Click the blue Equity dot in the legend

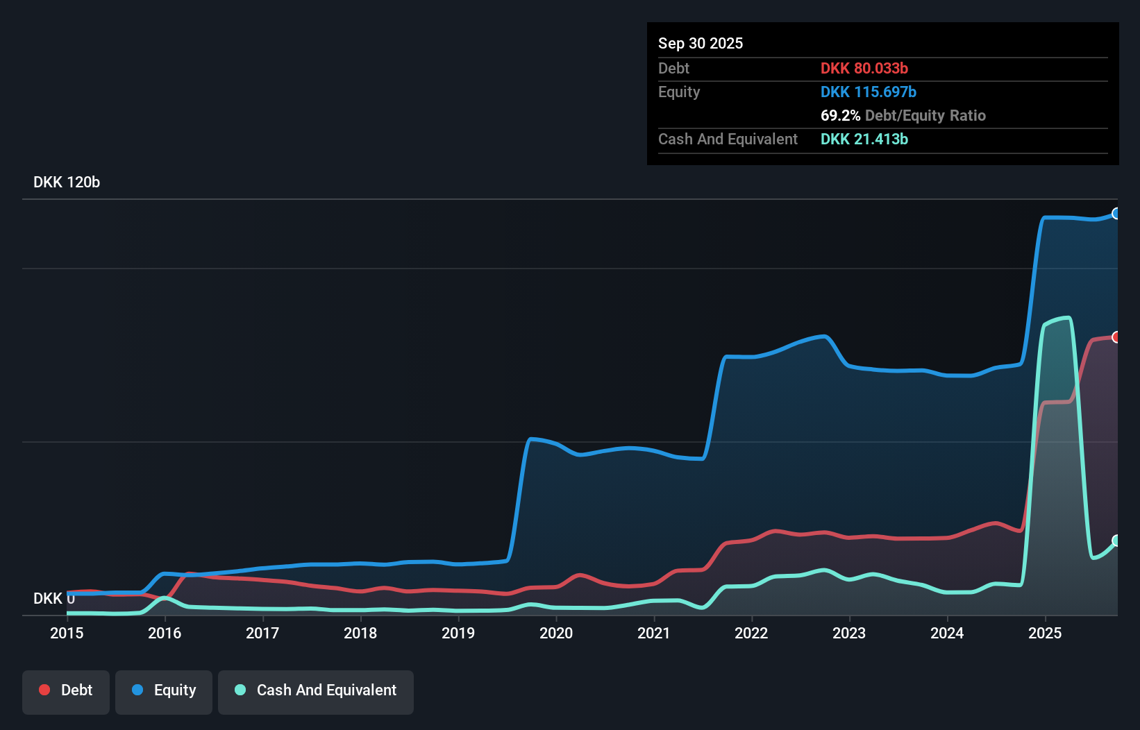137,690
